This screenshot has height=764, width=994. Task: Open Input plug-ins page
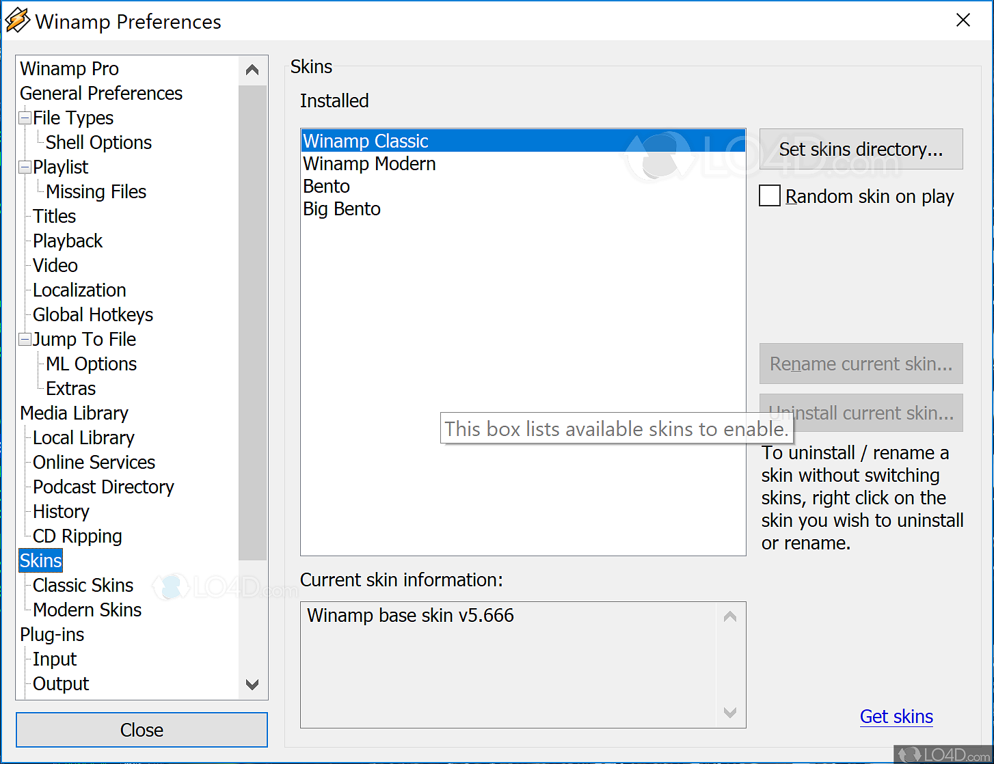coord(55,659)
